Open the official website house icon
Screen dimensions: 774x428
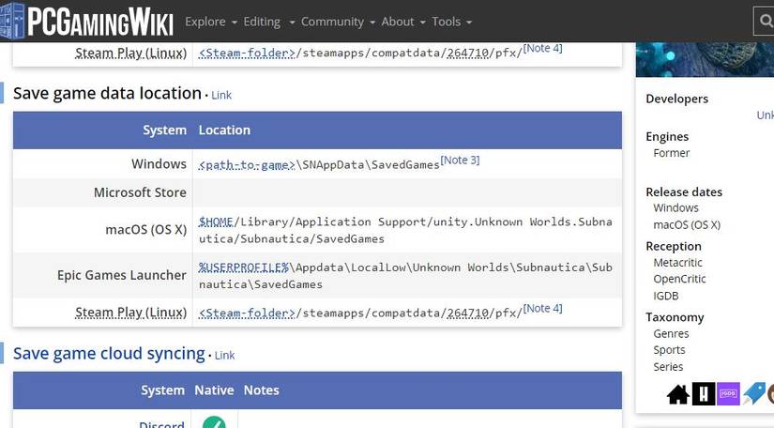[x=678, y=394]
